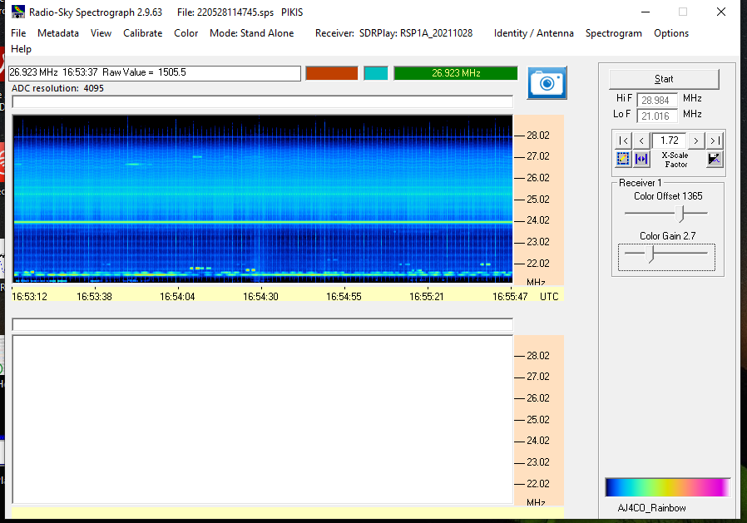
Task: Jump to the first X-scale position
Action: point(624,141)
